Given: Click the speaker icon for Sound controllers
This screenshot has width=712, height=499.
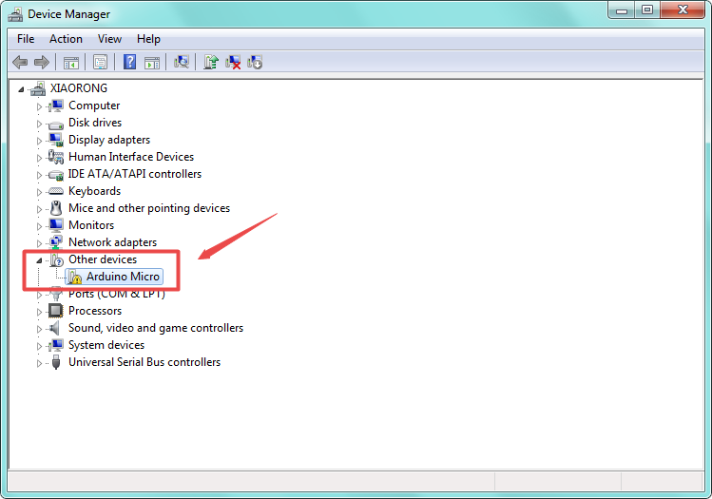Looking at the screenshot, I should tap(55, 328).
